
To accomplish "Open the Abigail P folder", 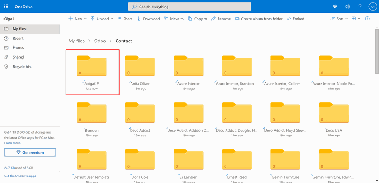I will (x=92, y=66).
